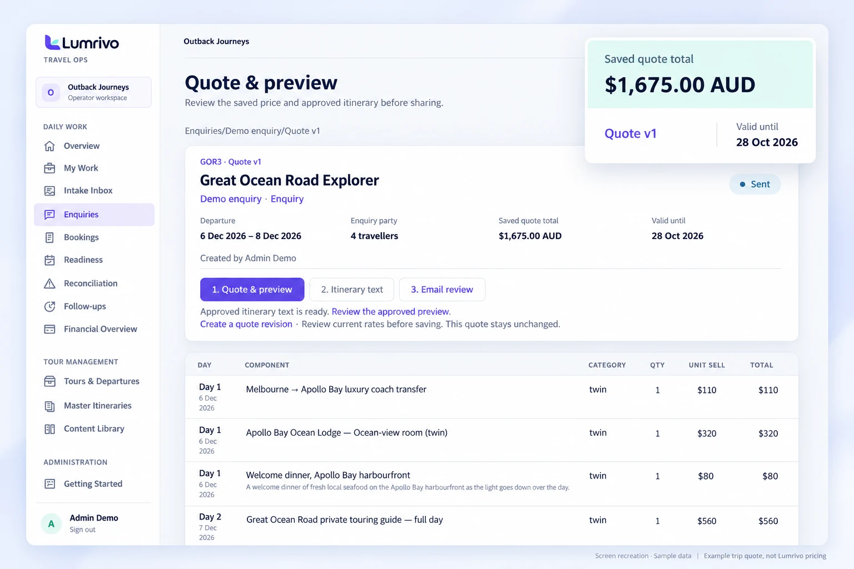854x569 pixels.
Task: Sign out of Admin Demo
Action: pos(82,530)
